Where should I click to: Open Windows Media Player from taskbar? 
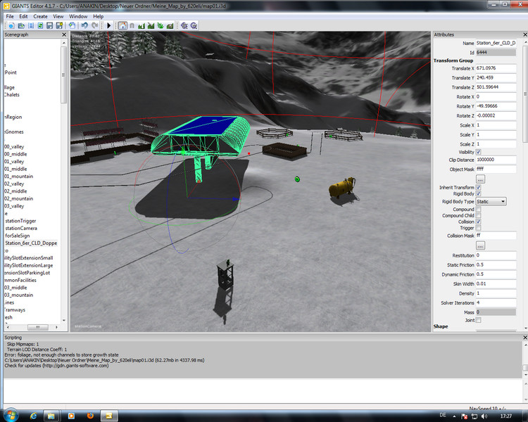coord(71,416)
